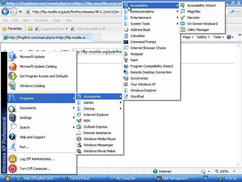Select the frogfind.com browser tab
Screen dimensions: 242x182
coord(47,38)
